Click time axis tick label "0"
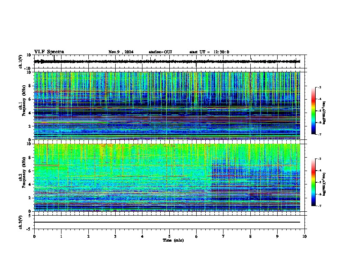Image resolution: width=343 pixels, height=265 pixels. [x=34, y=236]
